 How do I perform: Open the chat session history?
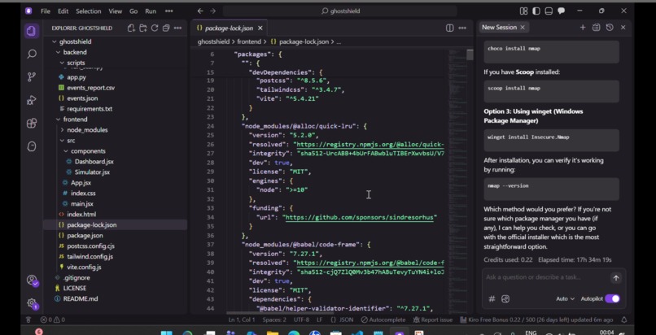coord(610,28)
